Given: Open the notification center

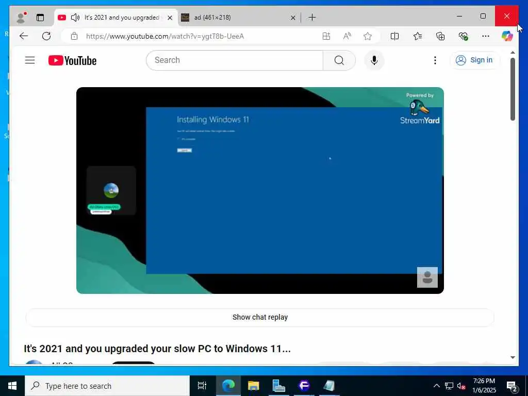Looking at the screenshot, I should click(512, 386).
